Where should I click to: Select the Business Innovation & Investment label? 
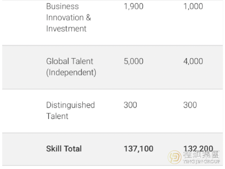[x=69, y=17]
